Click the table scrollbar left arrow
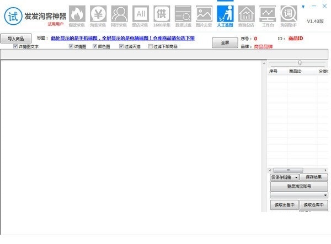The height and width of the screenshot is (244, 331). [270, 170]
